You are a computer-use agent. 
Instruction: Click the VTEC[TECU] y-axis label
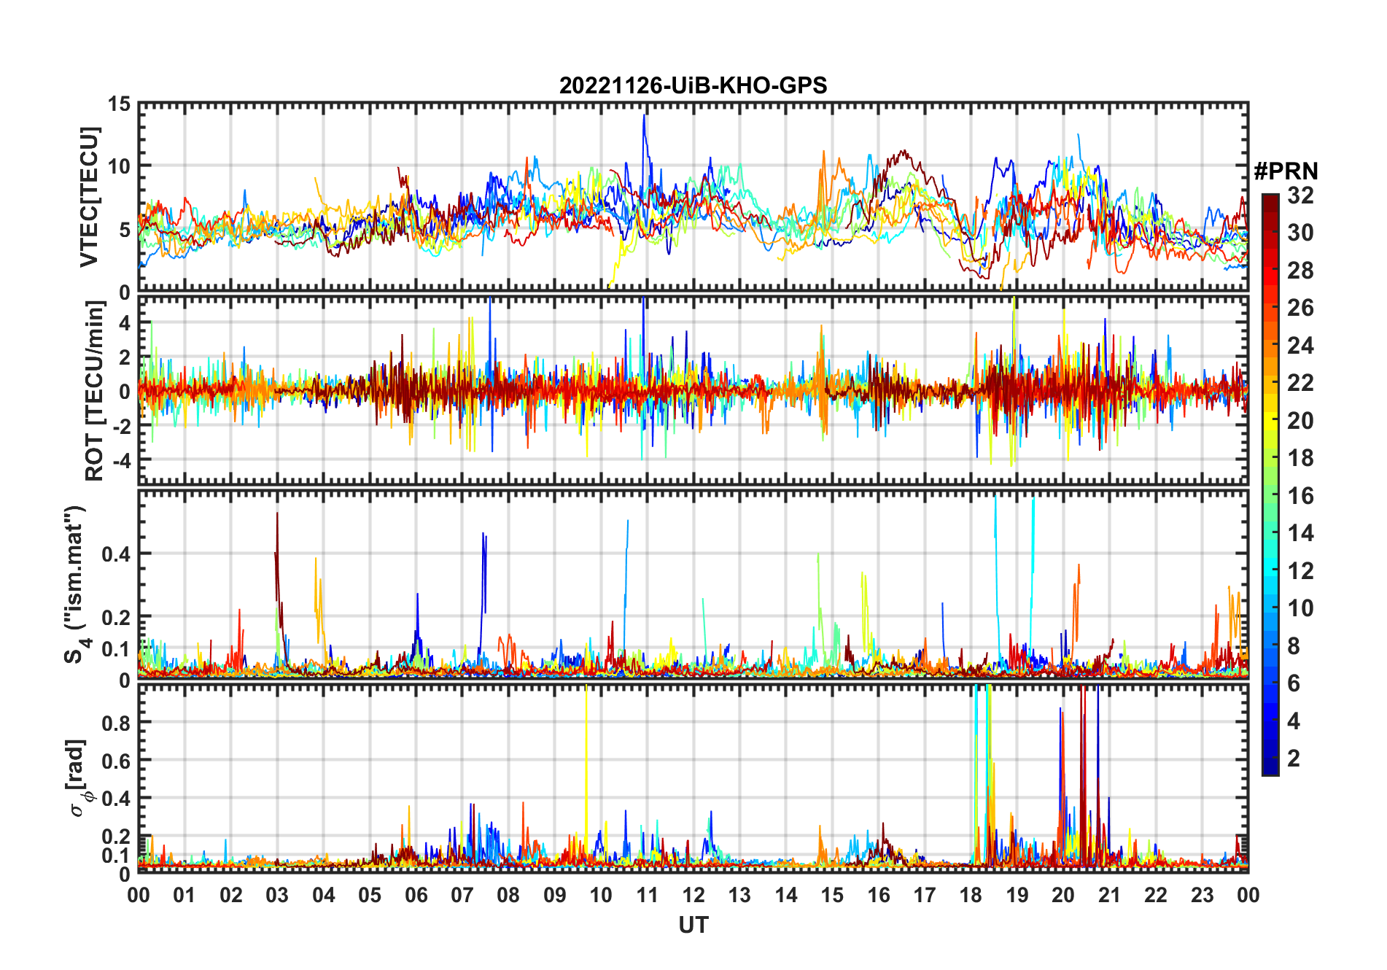(x=90, y=197)
